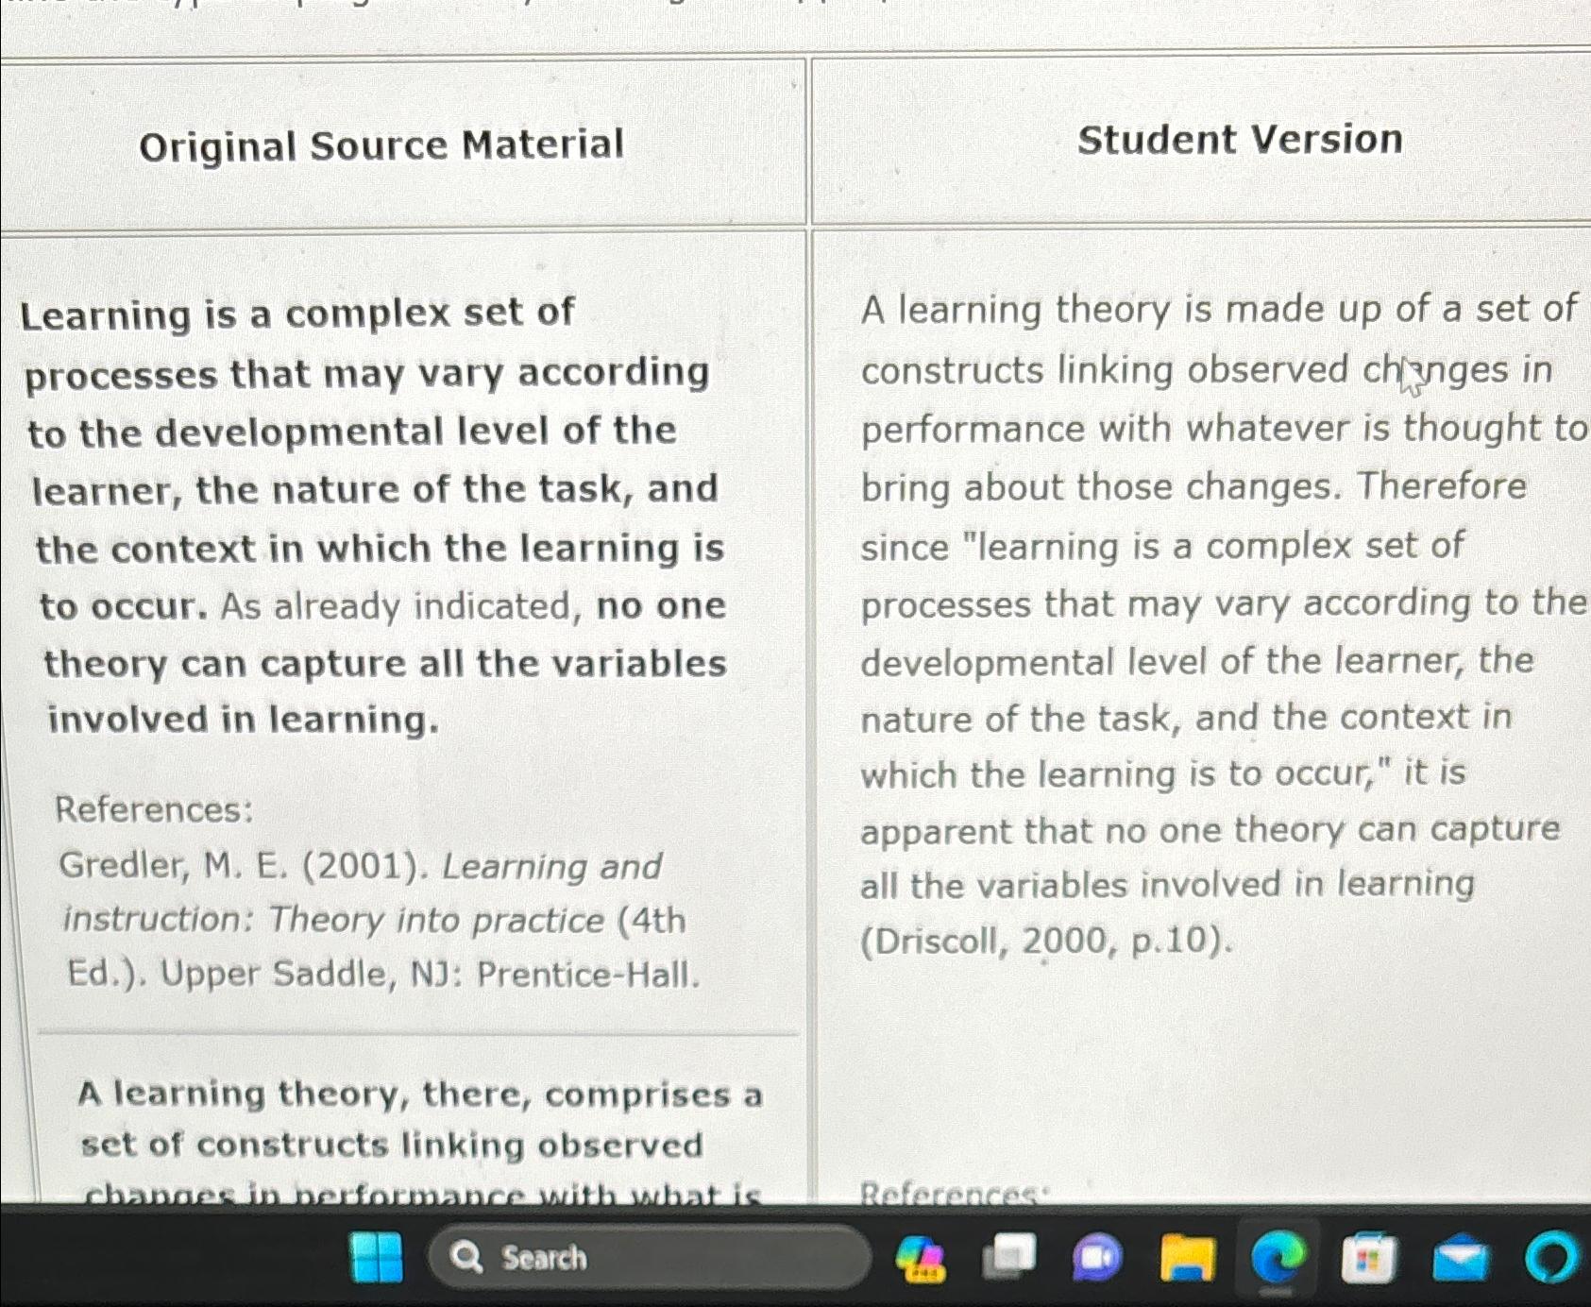This screenshot has height=1307, width=1591.
Task: Open File Explorer
Action: 1188,1258
